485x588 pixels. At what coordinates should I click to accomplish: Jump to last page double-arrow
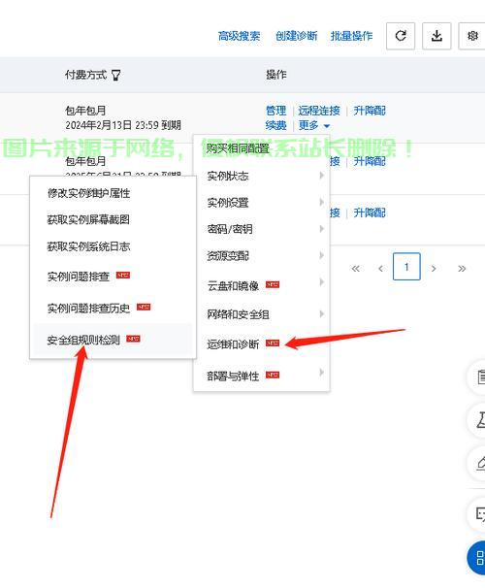coord(462,269)
